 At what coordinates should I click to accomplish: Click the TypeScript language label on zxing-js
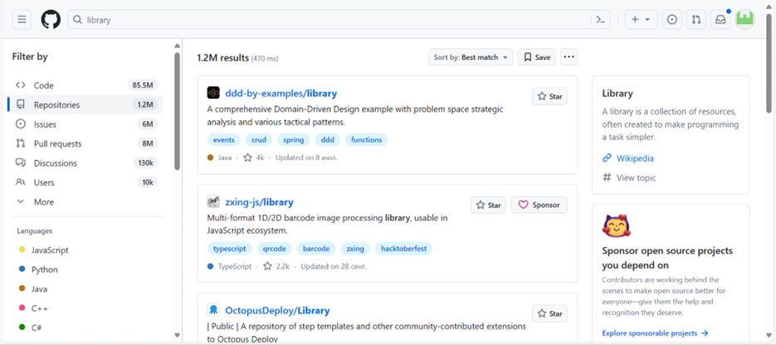[x=235, y=266]
